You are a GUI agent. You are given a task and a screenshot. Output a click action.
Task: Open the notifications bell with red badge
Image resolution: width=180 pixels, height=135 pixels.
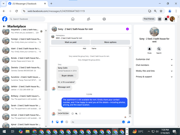coord(166,19)
